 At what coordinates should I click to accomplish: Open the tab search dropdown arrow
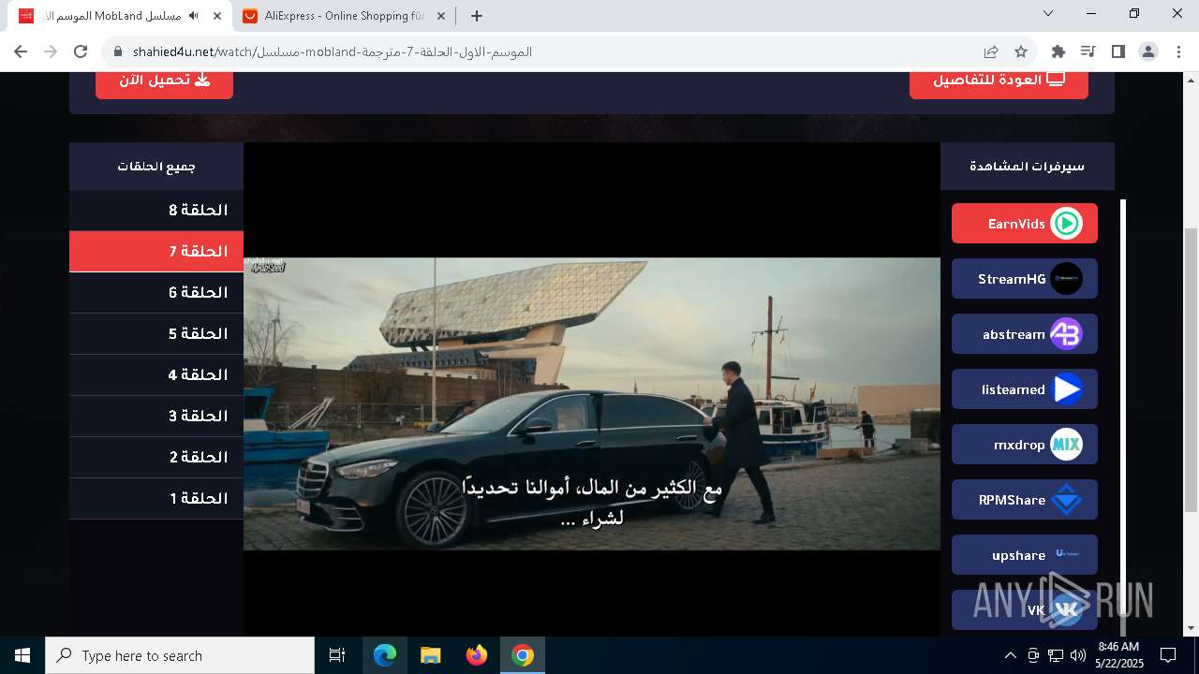pos(1048,14)
